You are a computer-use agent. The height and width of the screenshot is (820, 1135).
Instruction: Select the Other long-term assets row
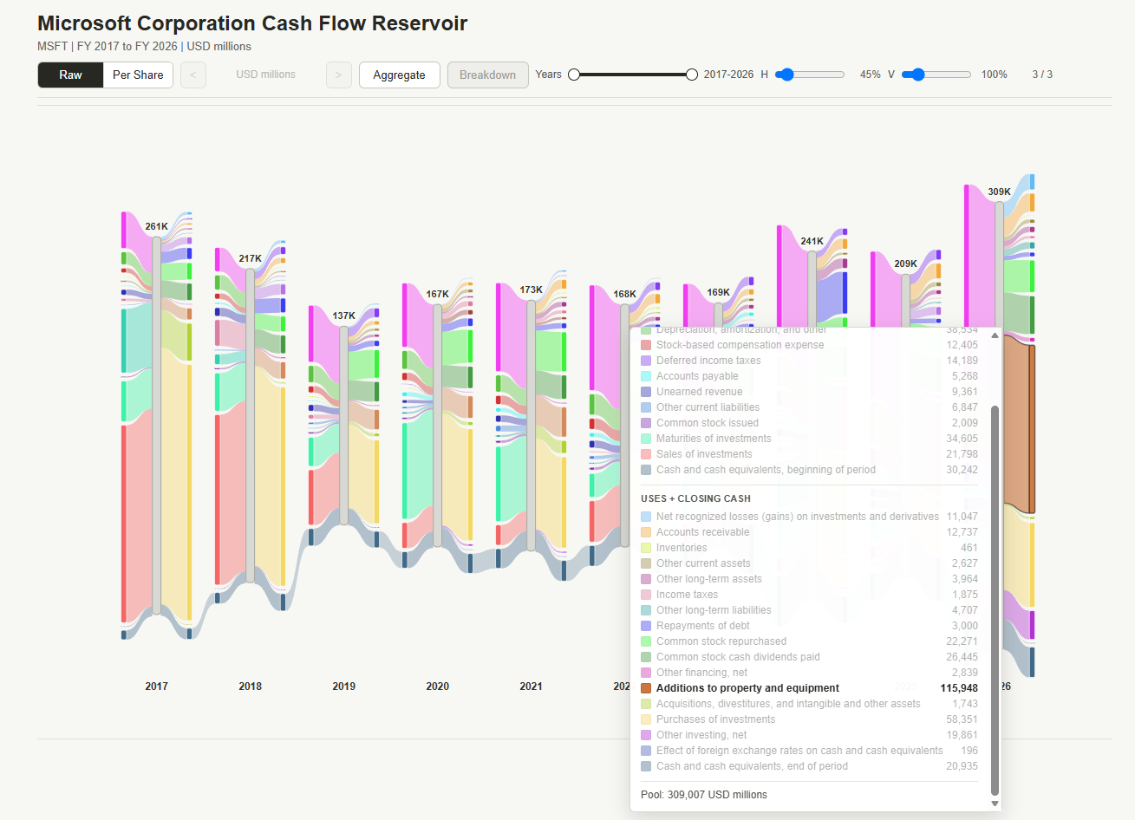(809, 579)
